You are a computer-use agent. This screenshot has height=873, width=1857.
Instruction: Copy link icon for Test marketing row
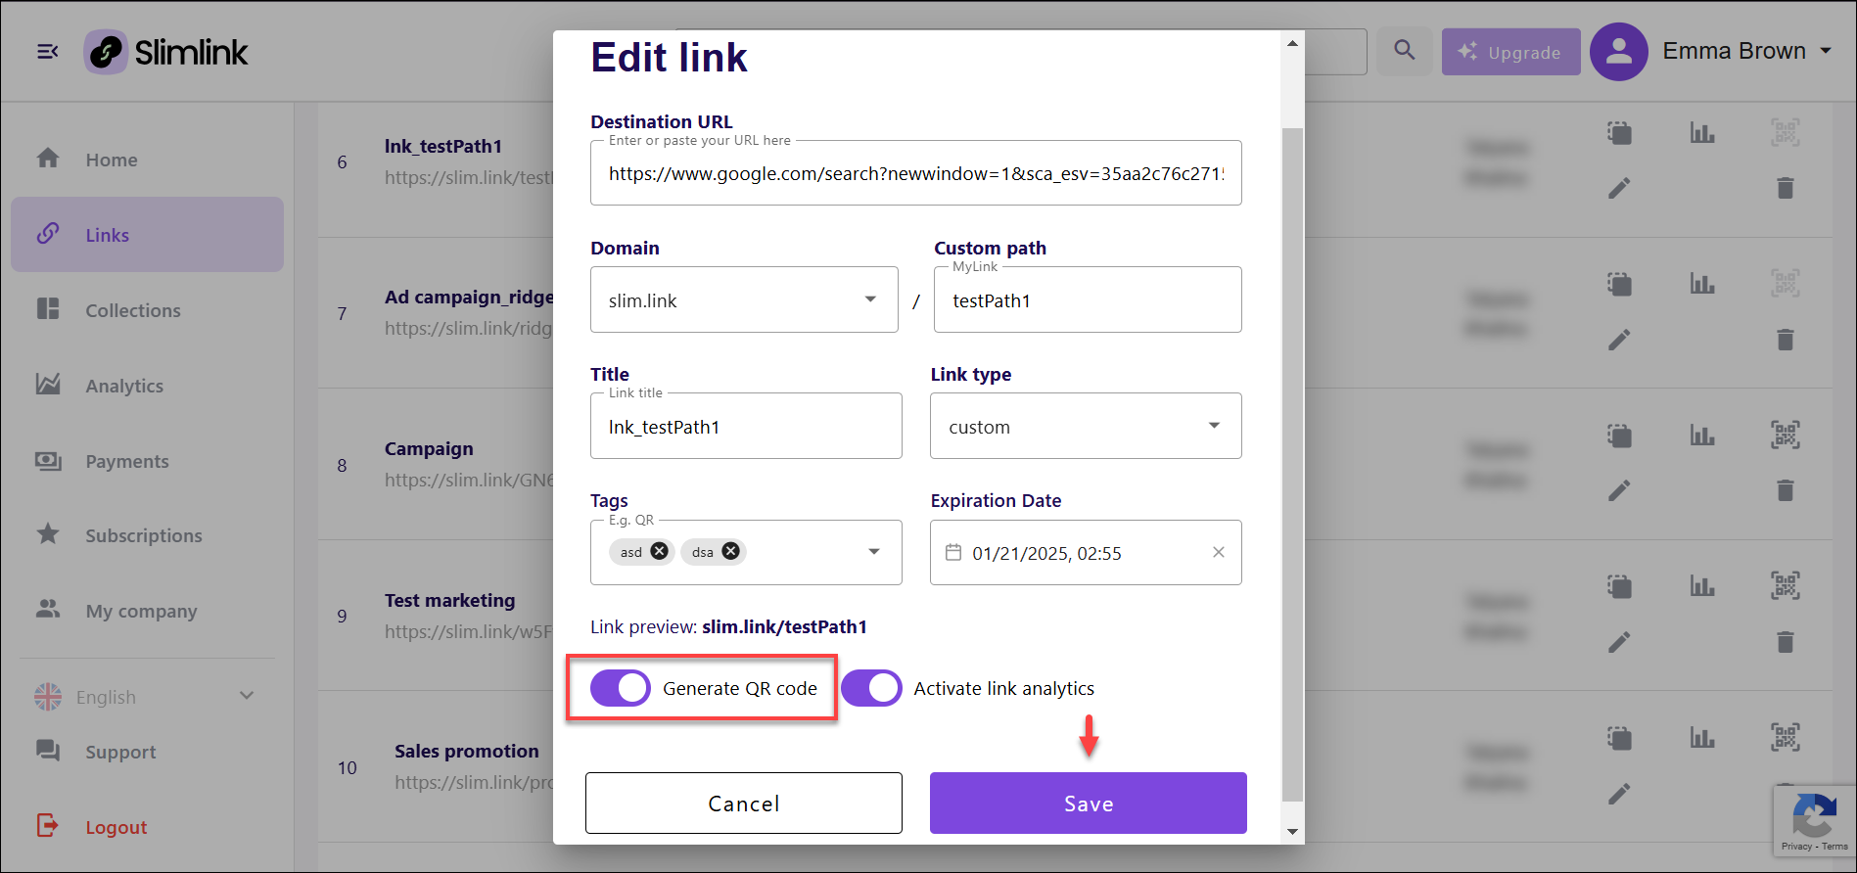1619,587
